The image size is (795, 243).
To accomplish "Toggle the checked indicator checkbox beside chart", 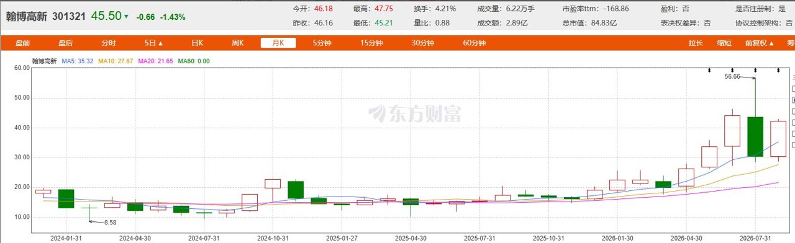I will click(x=794, y=100).
